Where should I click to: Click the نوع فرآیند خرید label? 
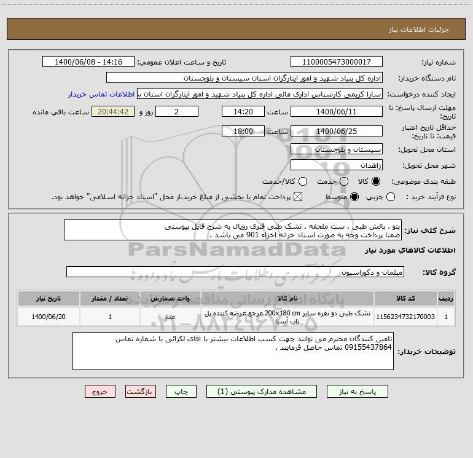[431, 197]
